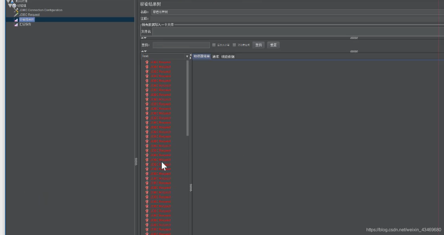Select the 线程组 thread group label
The height and width of the screenshot is (235, 444).
point(22,6)
